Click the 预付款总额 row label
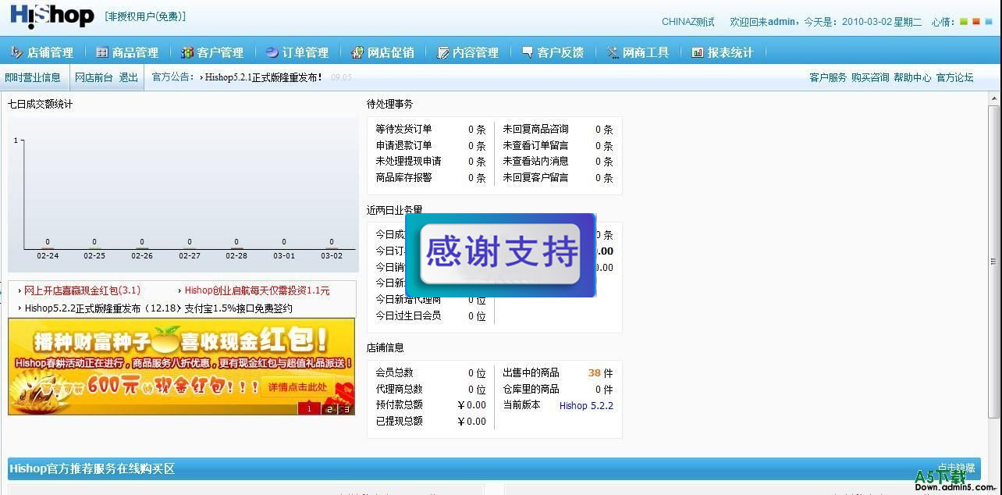Viewport: 1002px width, 495px height. coord(399,405)
